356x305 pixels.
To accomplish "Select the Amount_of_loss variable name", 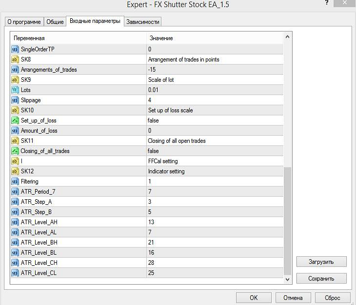I will [39, 131].
